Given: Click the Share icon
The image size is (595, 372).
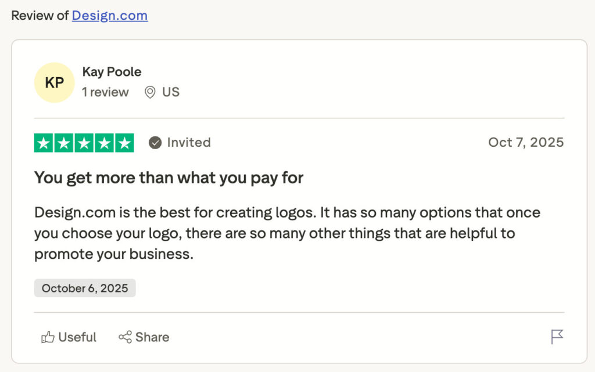Looking at the screenshot, I should (125, 337).
